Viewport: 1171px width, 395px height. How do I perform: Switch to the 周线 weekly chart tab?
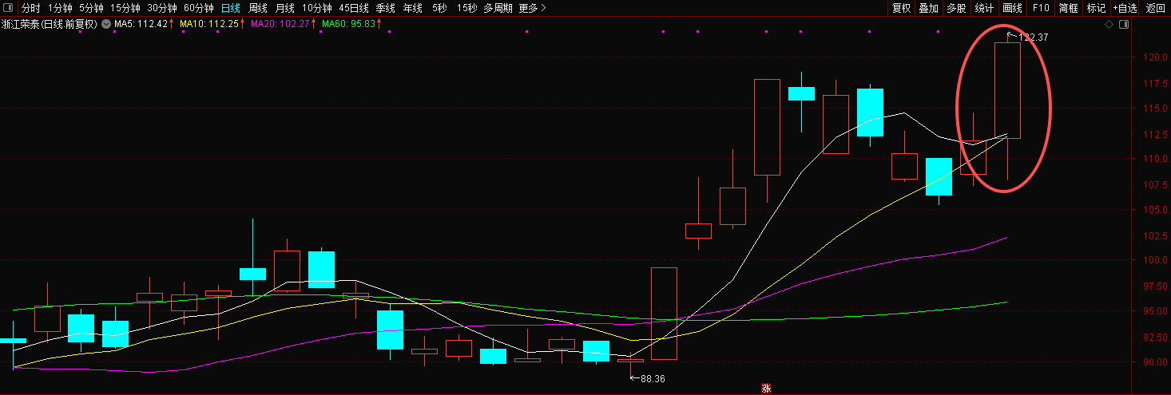tap(258, 8)
